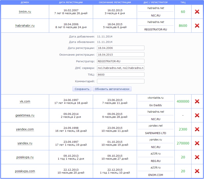Open the tmtm.ru domain link
This screenshot has height=179, width=204.
click(25, 12)
